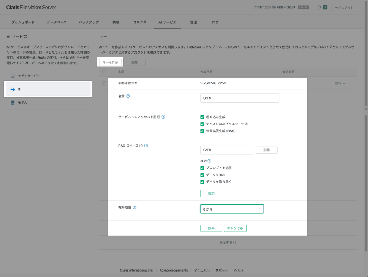
Task: Select モデル in the sidebar
Action: pos(49,102)
